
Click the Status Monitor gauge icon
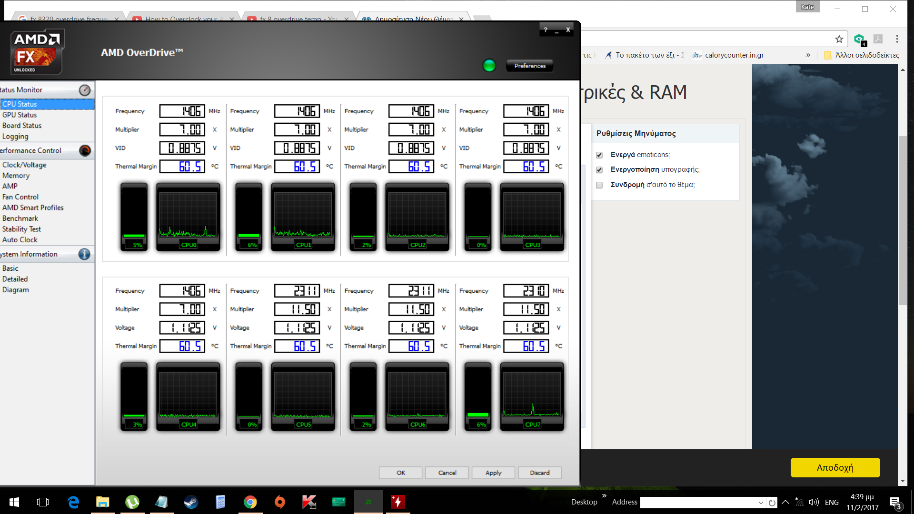tap(85, 90)
